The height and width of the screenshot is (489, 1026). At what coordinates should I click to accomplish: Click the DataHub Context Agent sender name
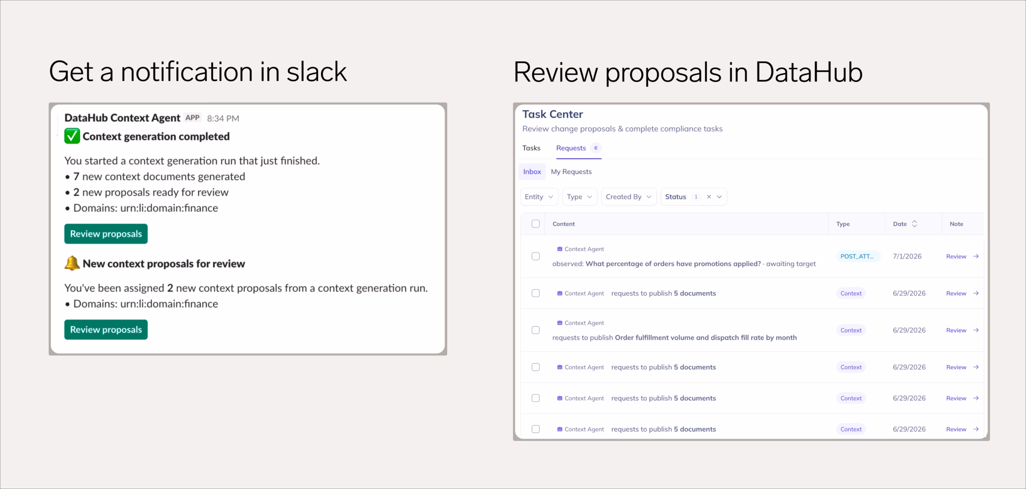tap(122, 118)
